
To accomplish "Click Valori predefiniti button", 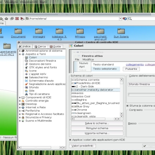I will click(83, 146).
